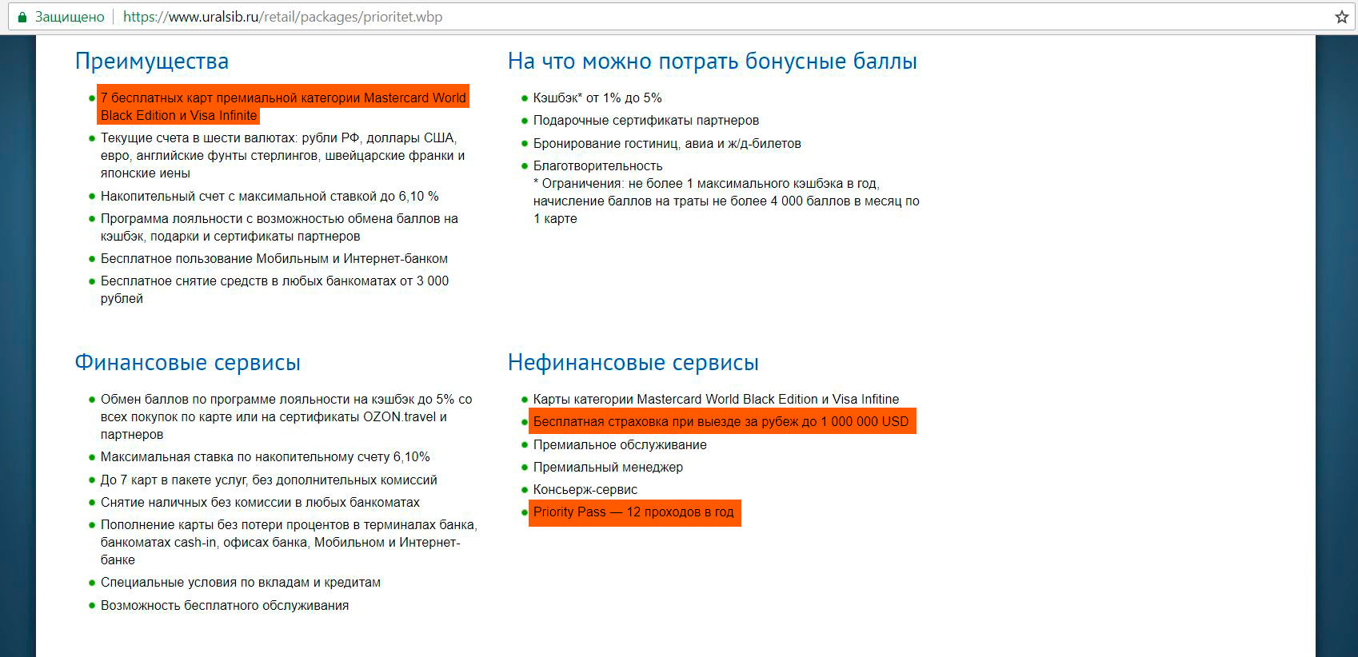
Task: Click 'Премиальный менеджер' item
Action: [x=608, y=467]
